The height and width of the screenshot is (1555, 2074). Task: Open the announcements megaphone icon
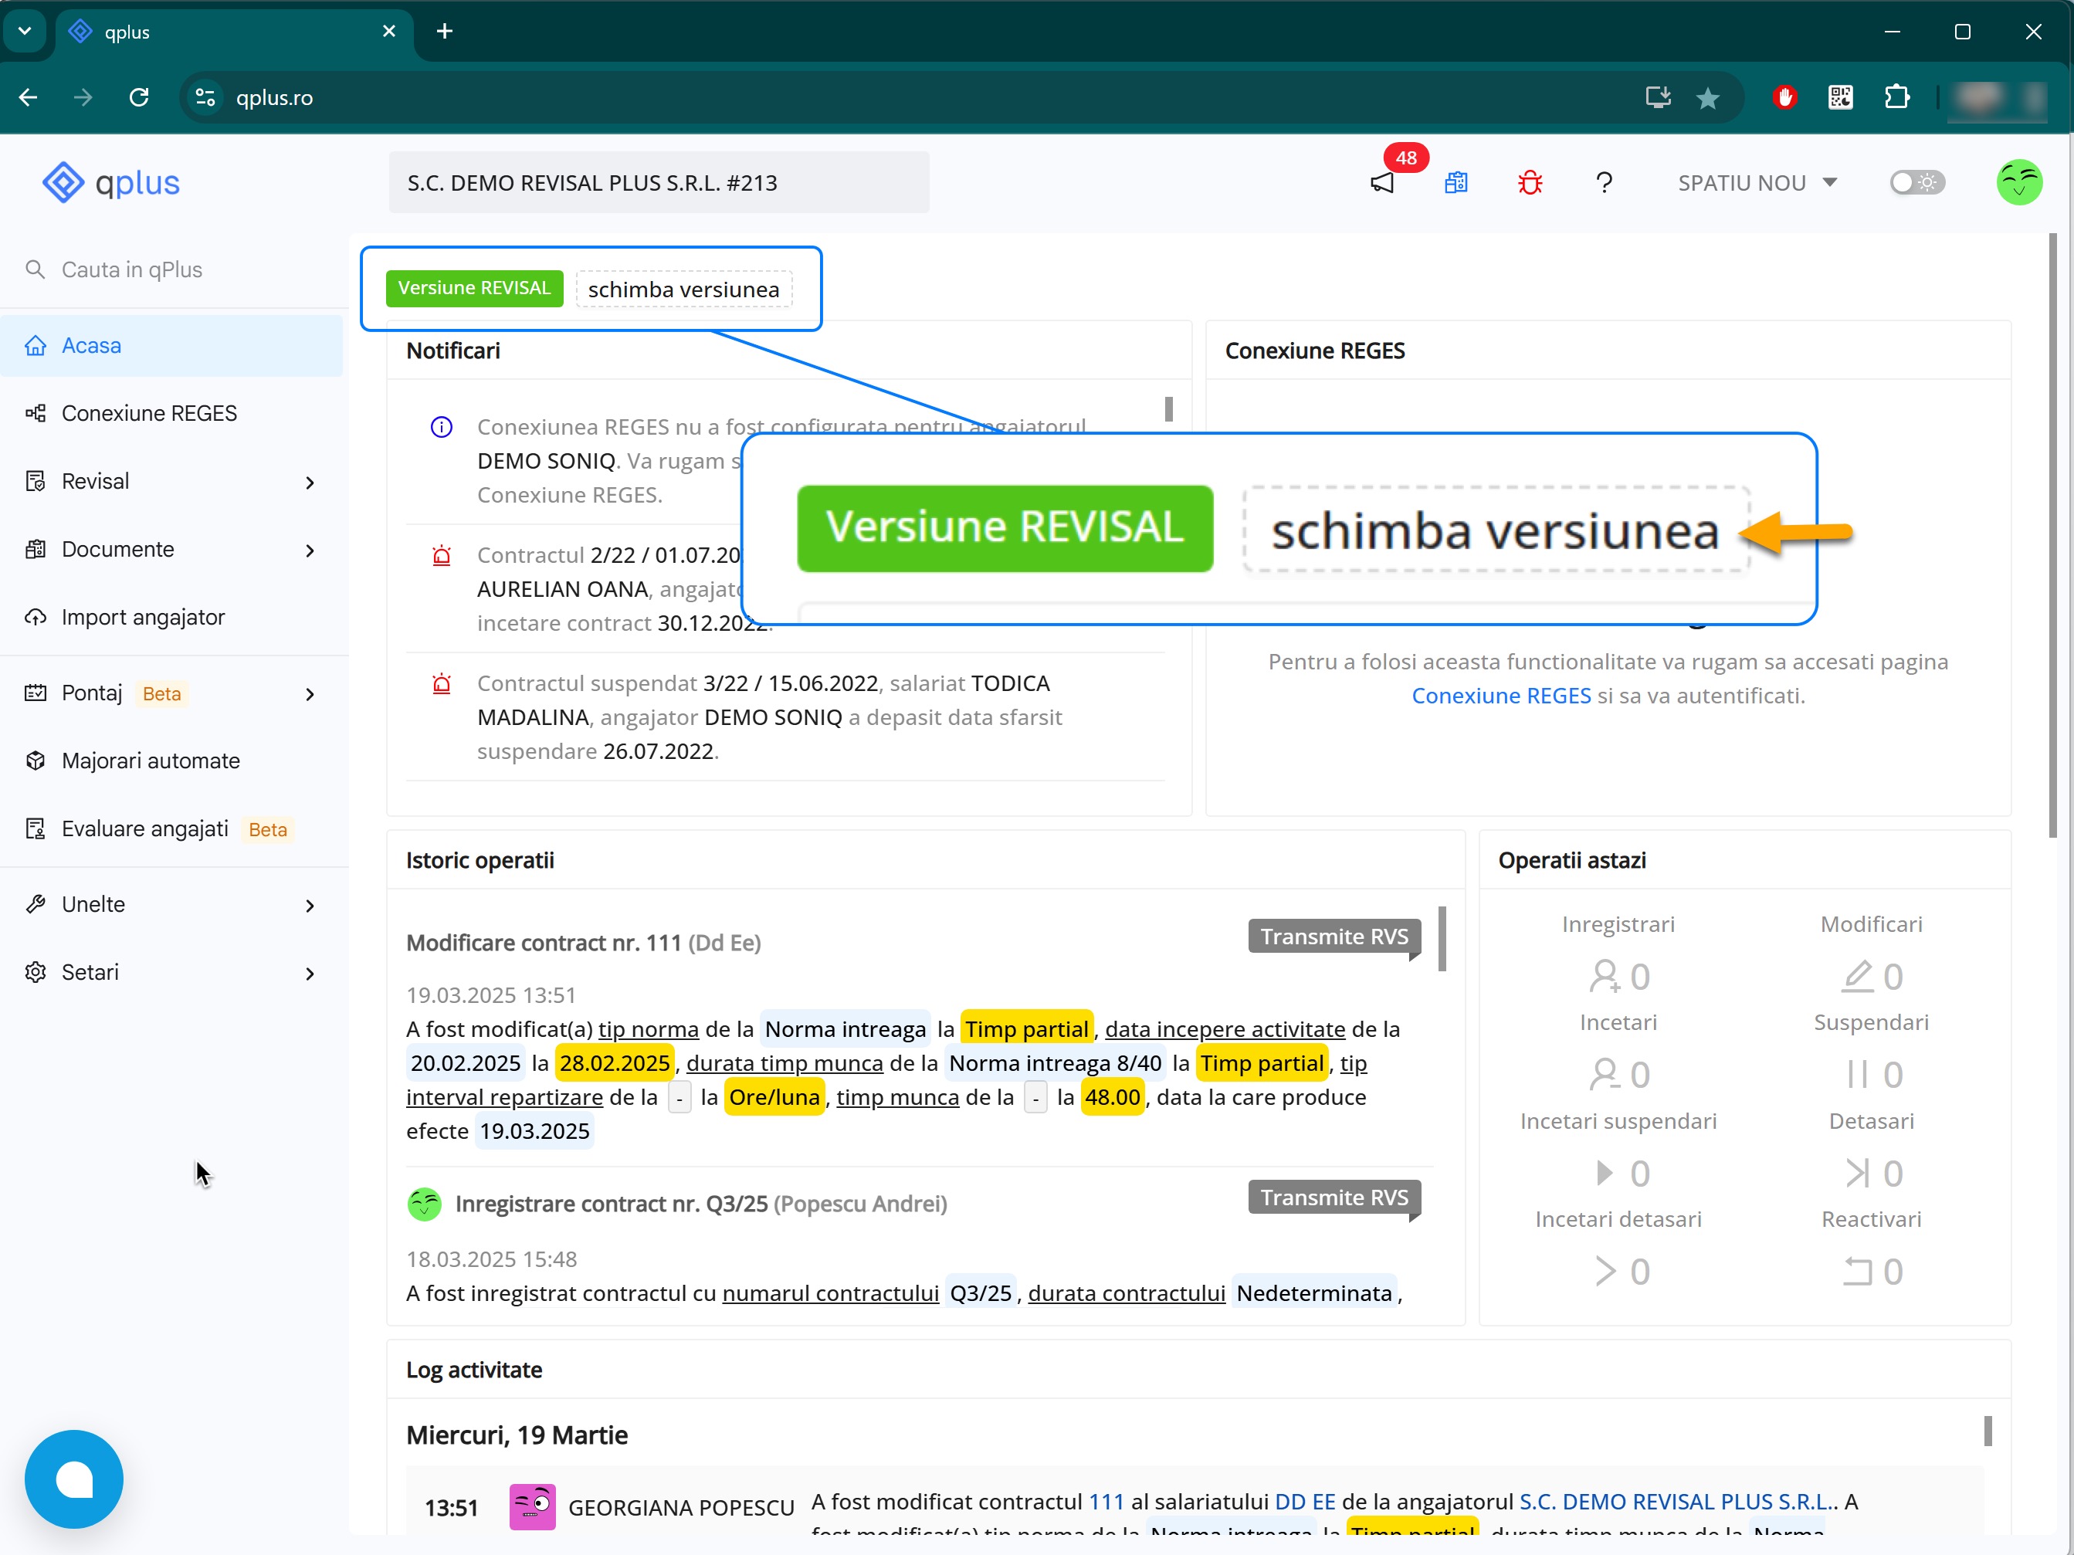point(1382,183)
